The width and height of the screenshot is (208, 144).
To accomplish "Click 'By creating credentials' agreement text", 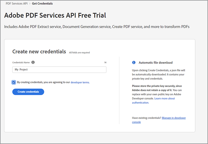I will point(44,82).
